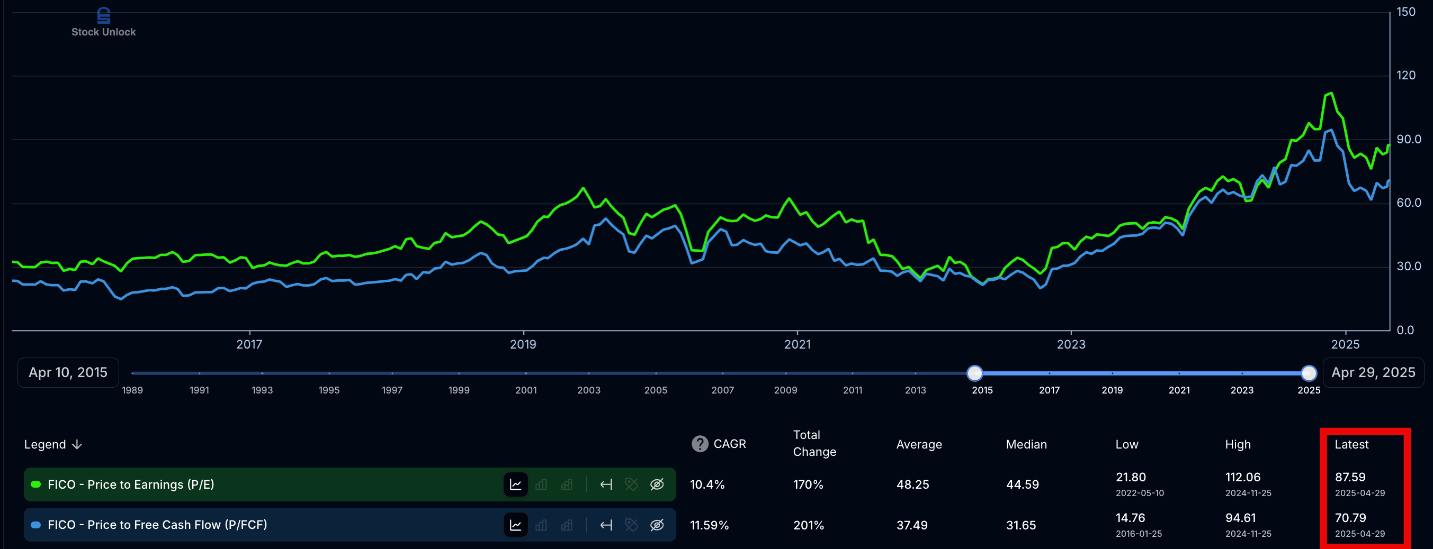Toggle value labels off for FICO P/E
The height and width of the screenshot is (549, 1433).
coord(631,484)
